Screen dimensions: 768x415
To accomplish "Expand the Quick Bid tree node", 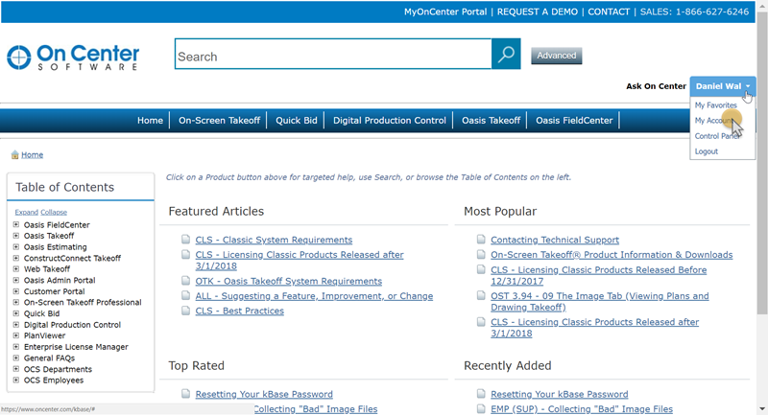I will pos(16,313).
